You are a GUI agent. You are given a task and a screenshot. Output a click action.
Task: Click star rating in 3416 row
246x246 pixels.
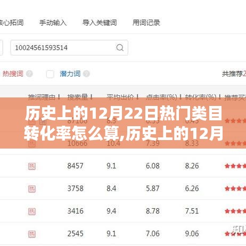click(x=235, y=211)
